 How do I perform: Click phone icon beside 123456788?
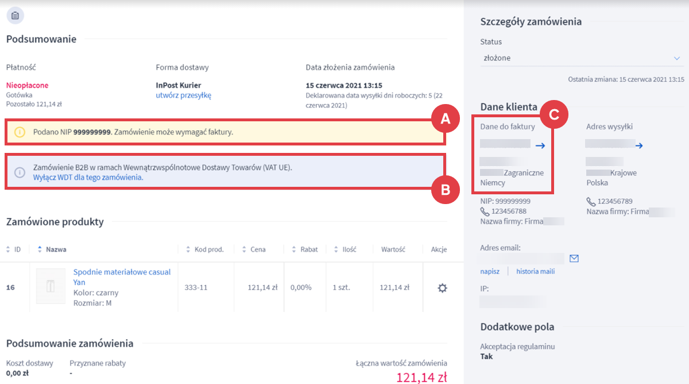coord(485,212)
